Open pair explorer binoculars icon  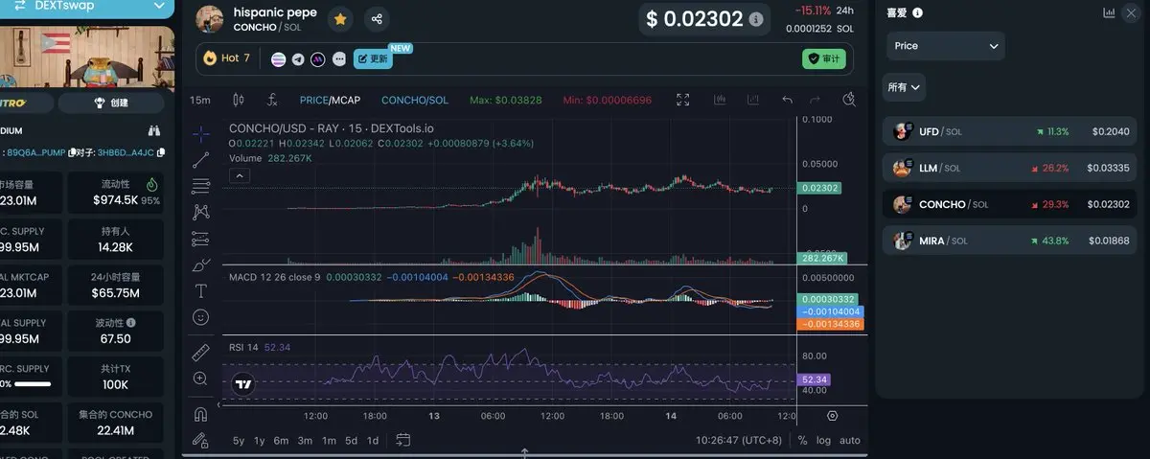pyautogui.click(x=154, y=131)
